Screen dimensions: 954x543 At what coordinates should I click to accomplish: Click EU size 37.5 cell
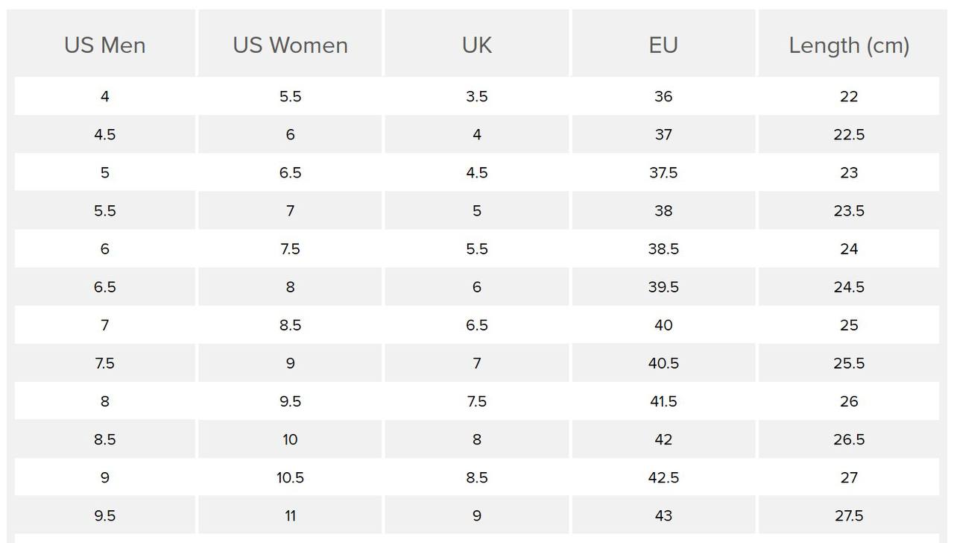coord(663,173)
